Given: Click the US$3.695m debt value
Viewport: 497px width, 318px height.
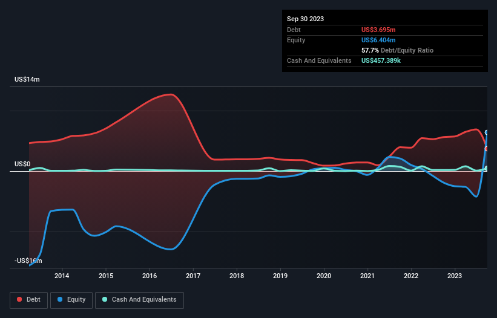Looking at the screenshot, I should (378, 30).
